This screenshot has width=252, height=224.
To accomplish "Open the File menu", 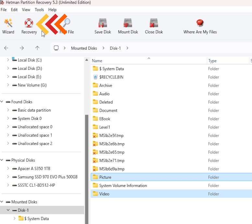I will point(4,10).
